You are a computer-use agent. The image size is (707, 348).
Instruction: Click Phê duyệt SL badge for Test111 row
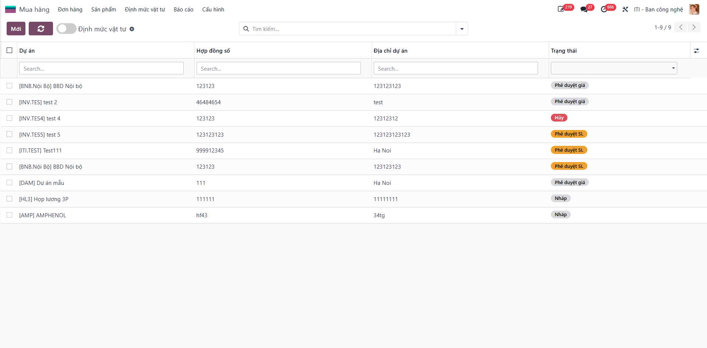point(569,150)
